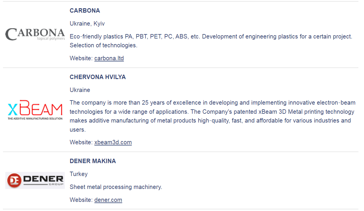This screenshot has width=364, height=211.
Task: Click the "Turkey" location text
Action: 79,174
